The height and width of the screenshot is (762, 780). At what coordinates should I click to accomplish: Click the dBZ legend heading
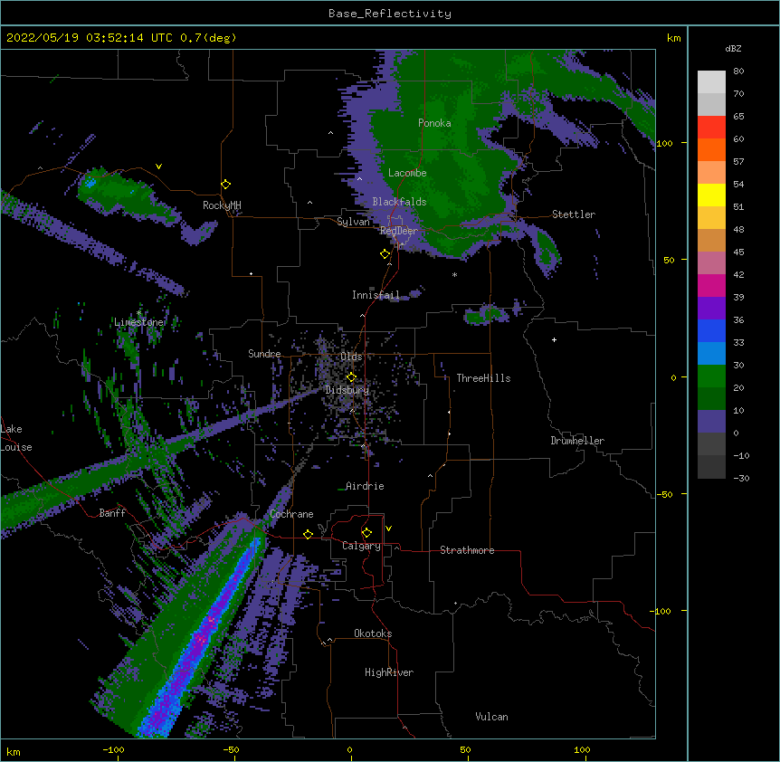click(733, 48)
